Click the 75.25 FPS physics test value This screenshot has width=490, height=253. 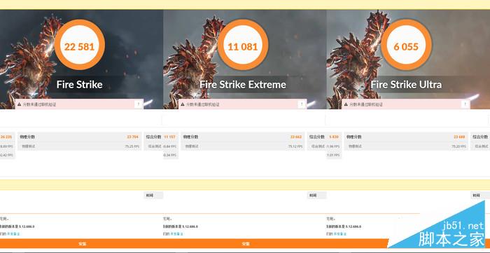(132, 146)
